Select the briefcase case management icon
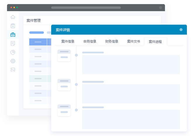This screenshot has height=137, width=191. pyautogui.click(x=13, y=35)
